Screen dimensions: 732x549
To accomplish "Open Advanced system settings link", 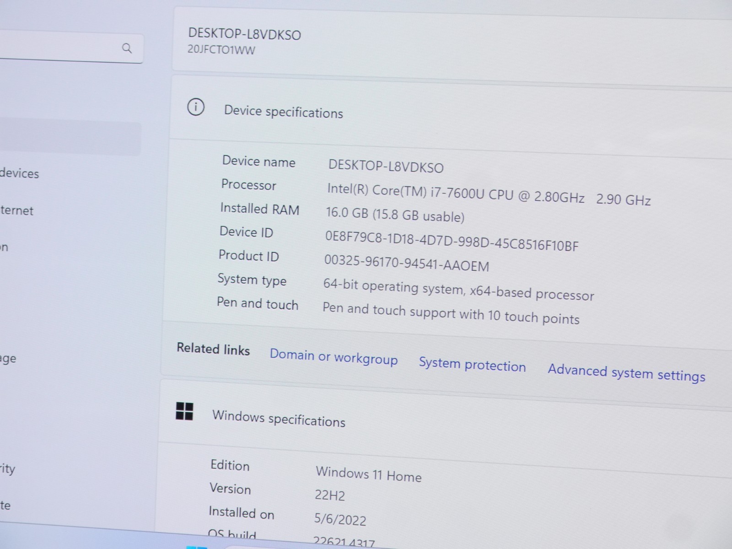I will pos(626,372).
